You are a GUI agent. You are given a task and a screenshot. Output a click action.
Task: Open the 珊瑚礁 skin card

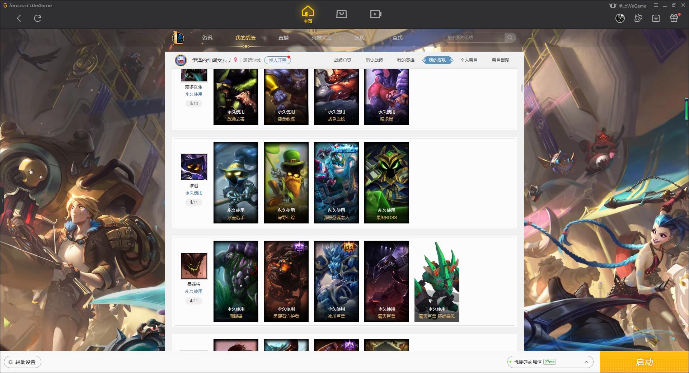pyautogui.click(x=236, y=281)
